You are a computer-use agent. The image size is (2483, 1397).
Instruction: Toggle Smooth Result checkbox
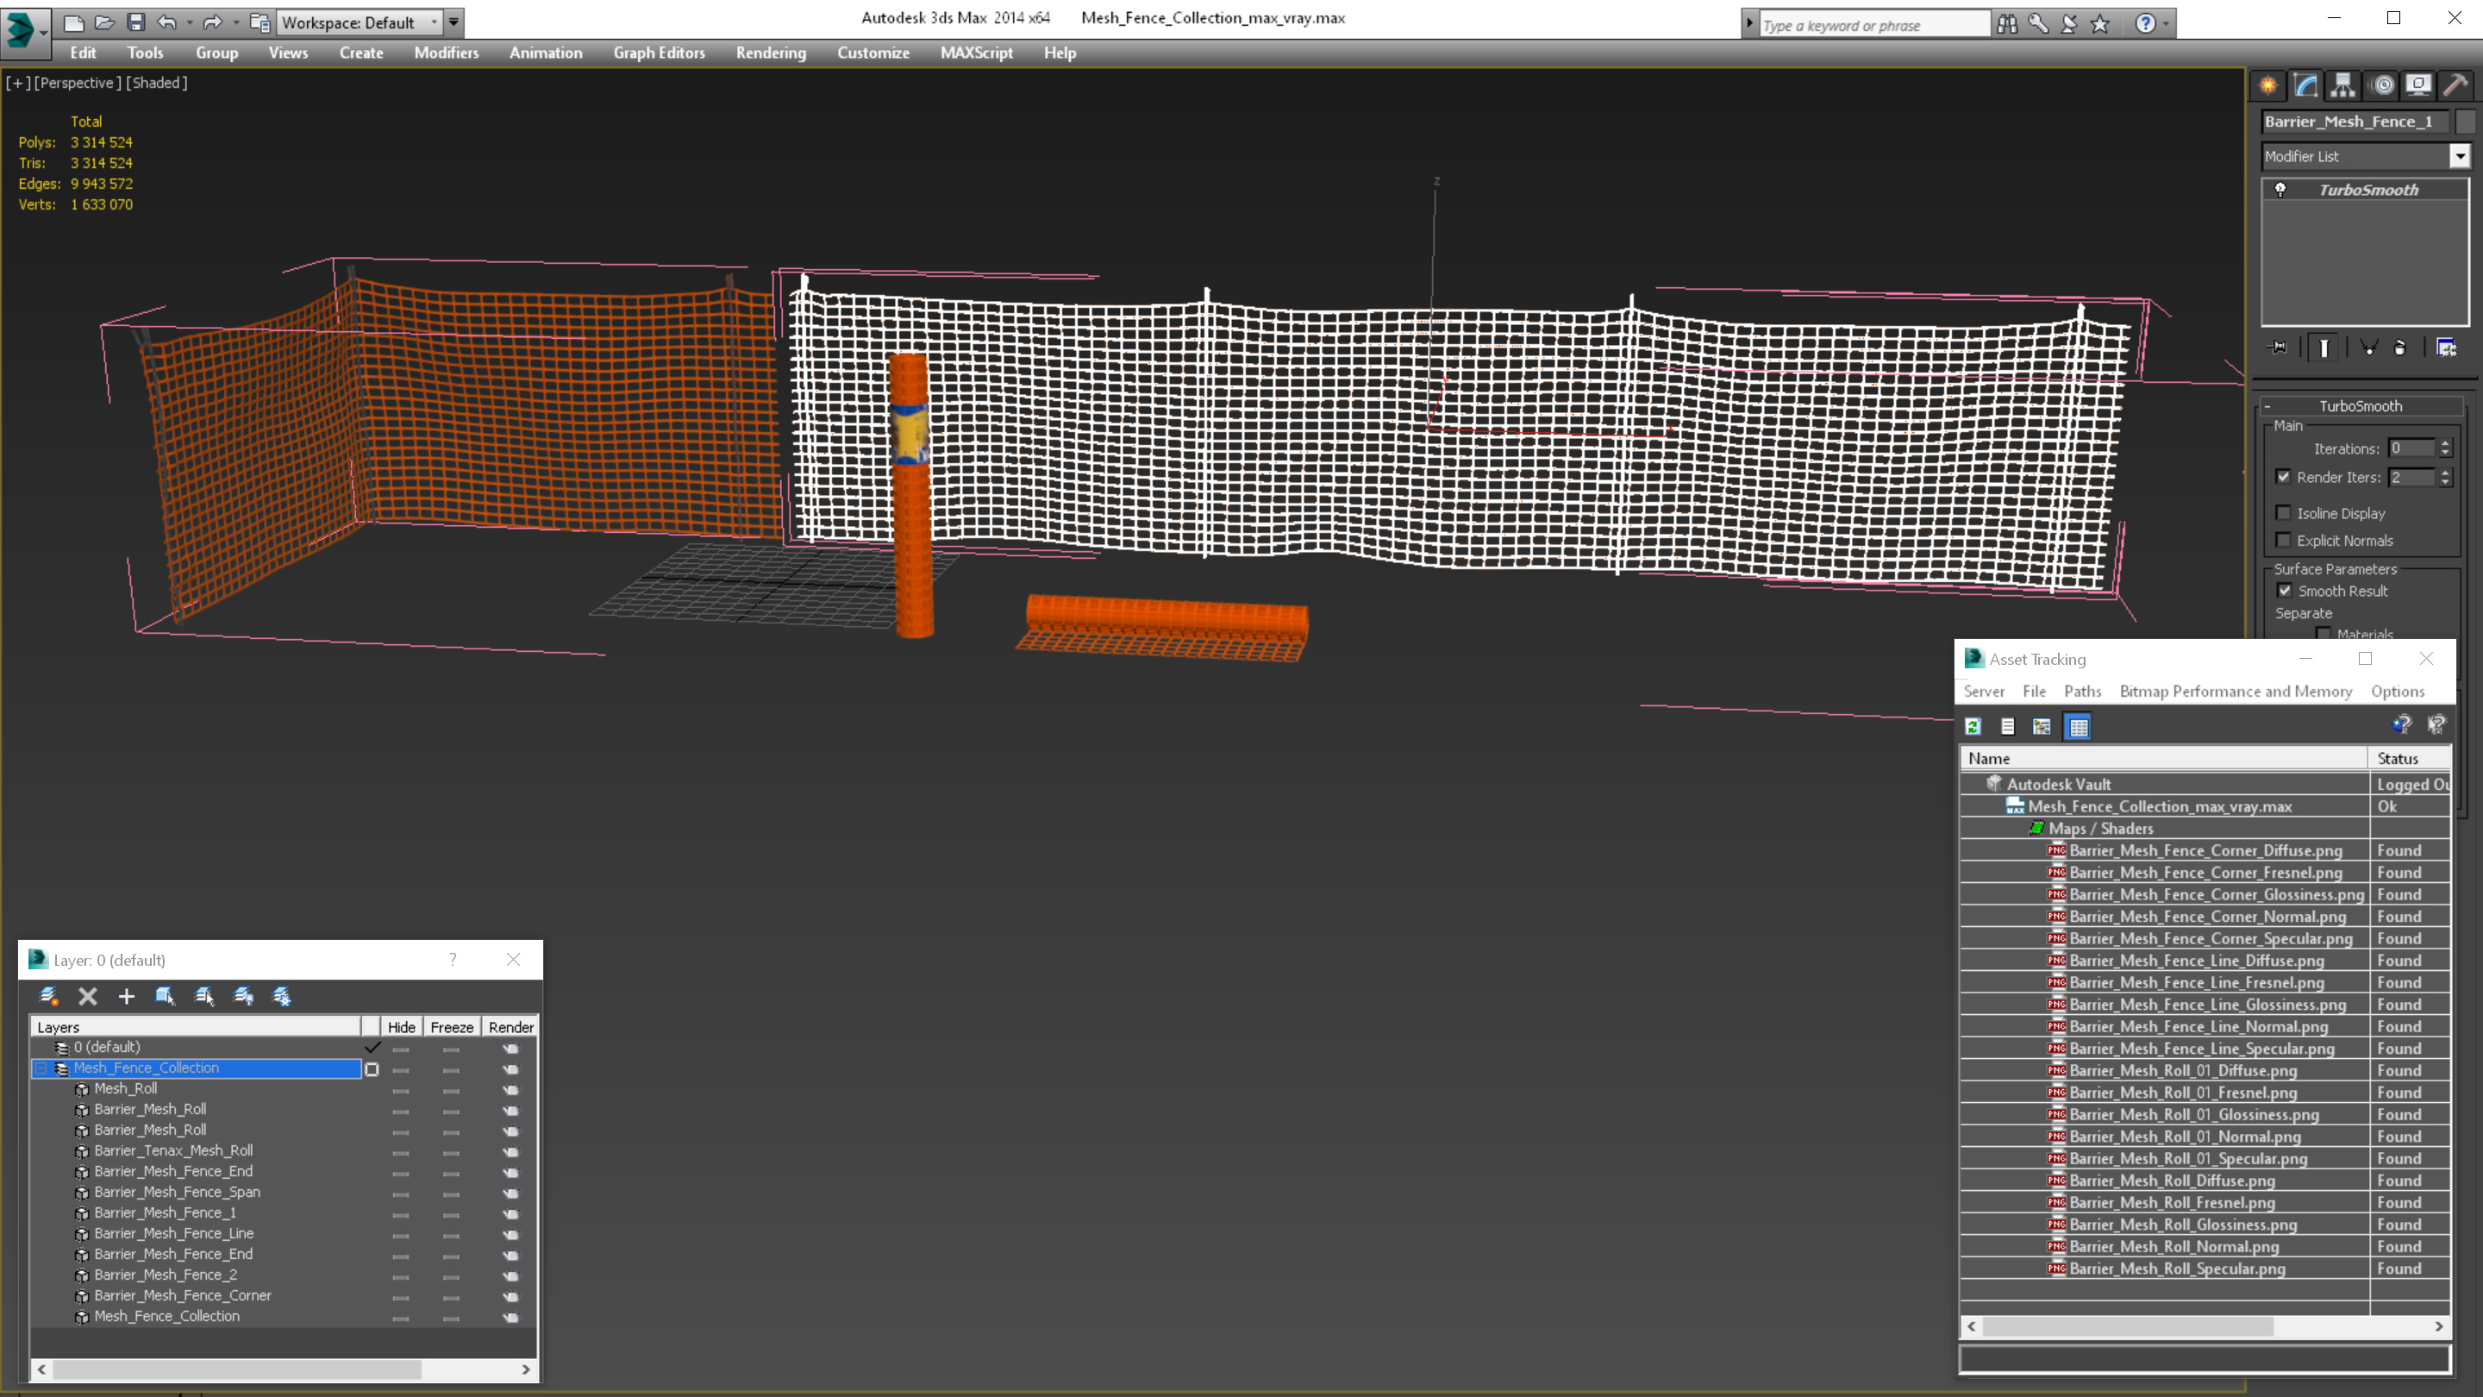point(2285,590)
